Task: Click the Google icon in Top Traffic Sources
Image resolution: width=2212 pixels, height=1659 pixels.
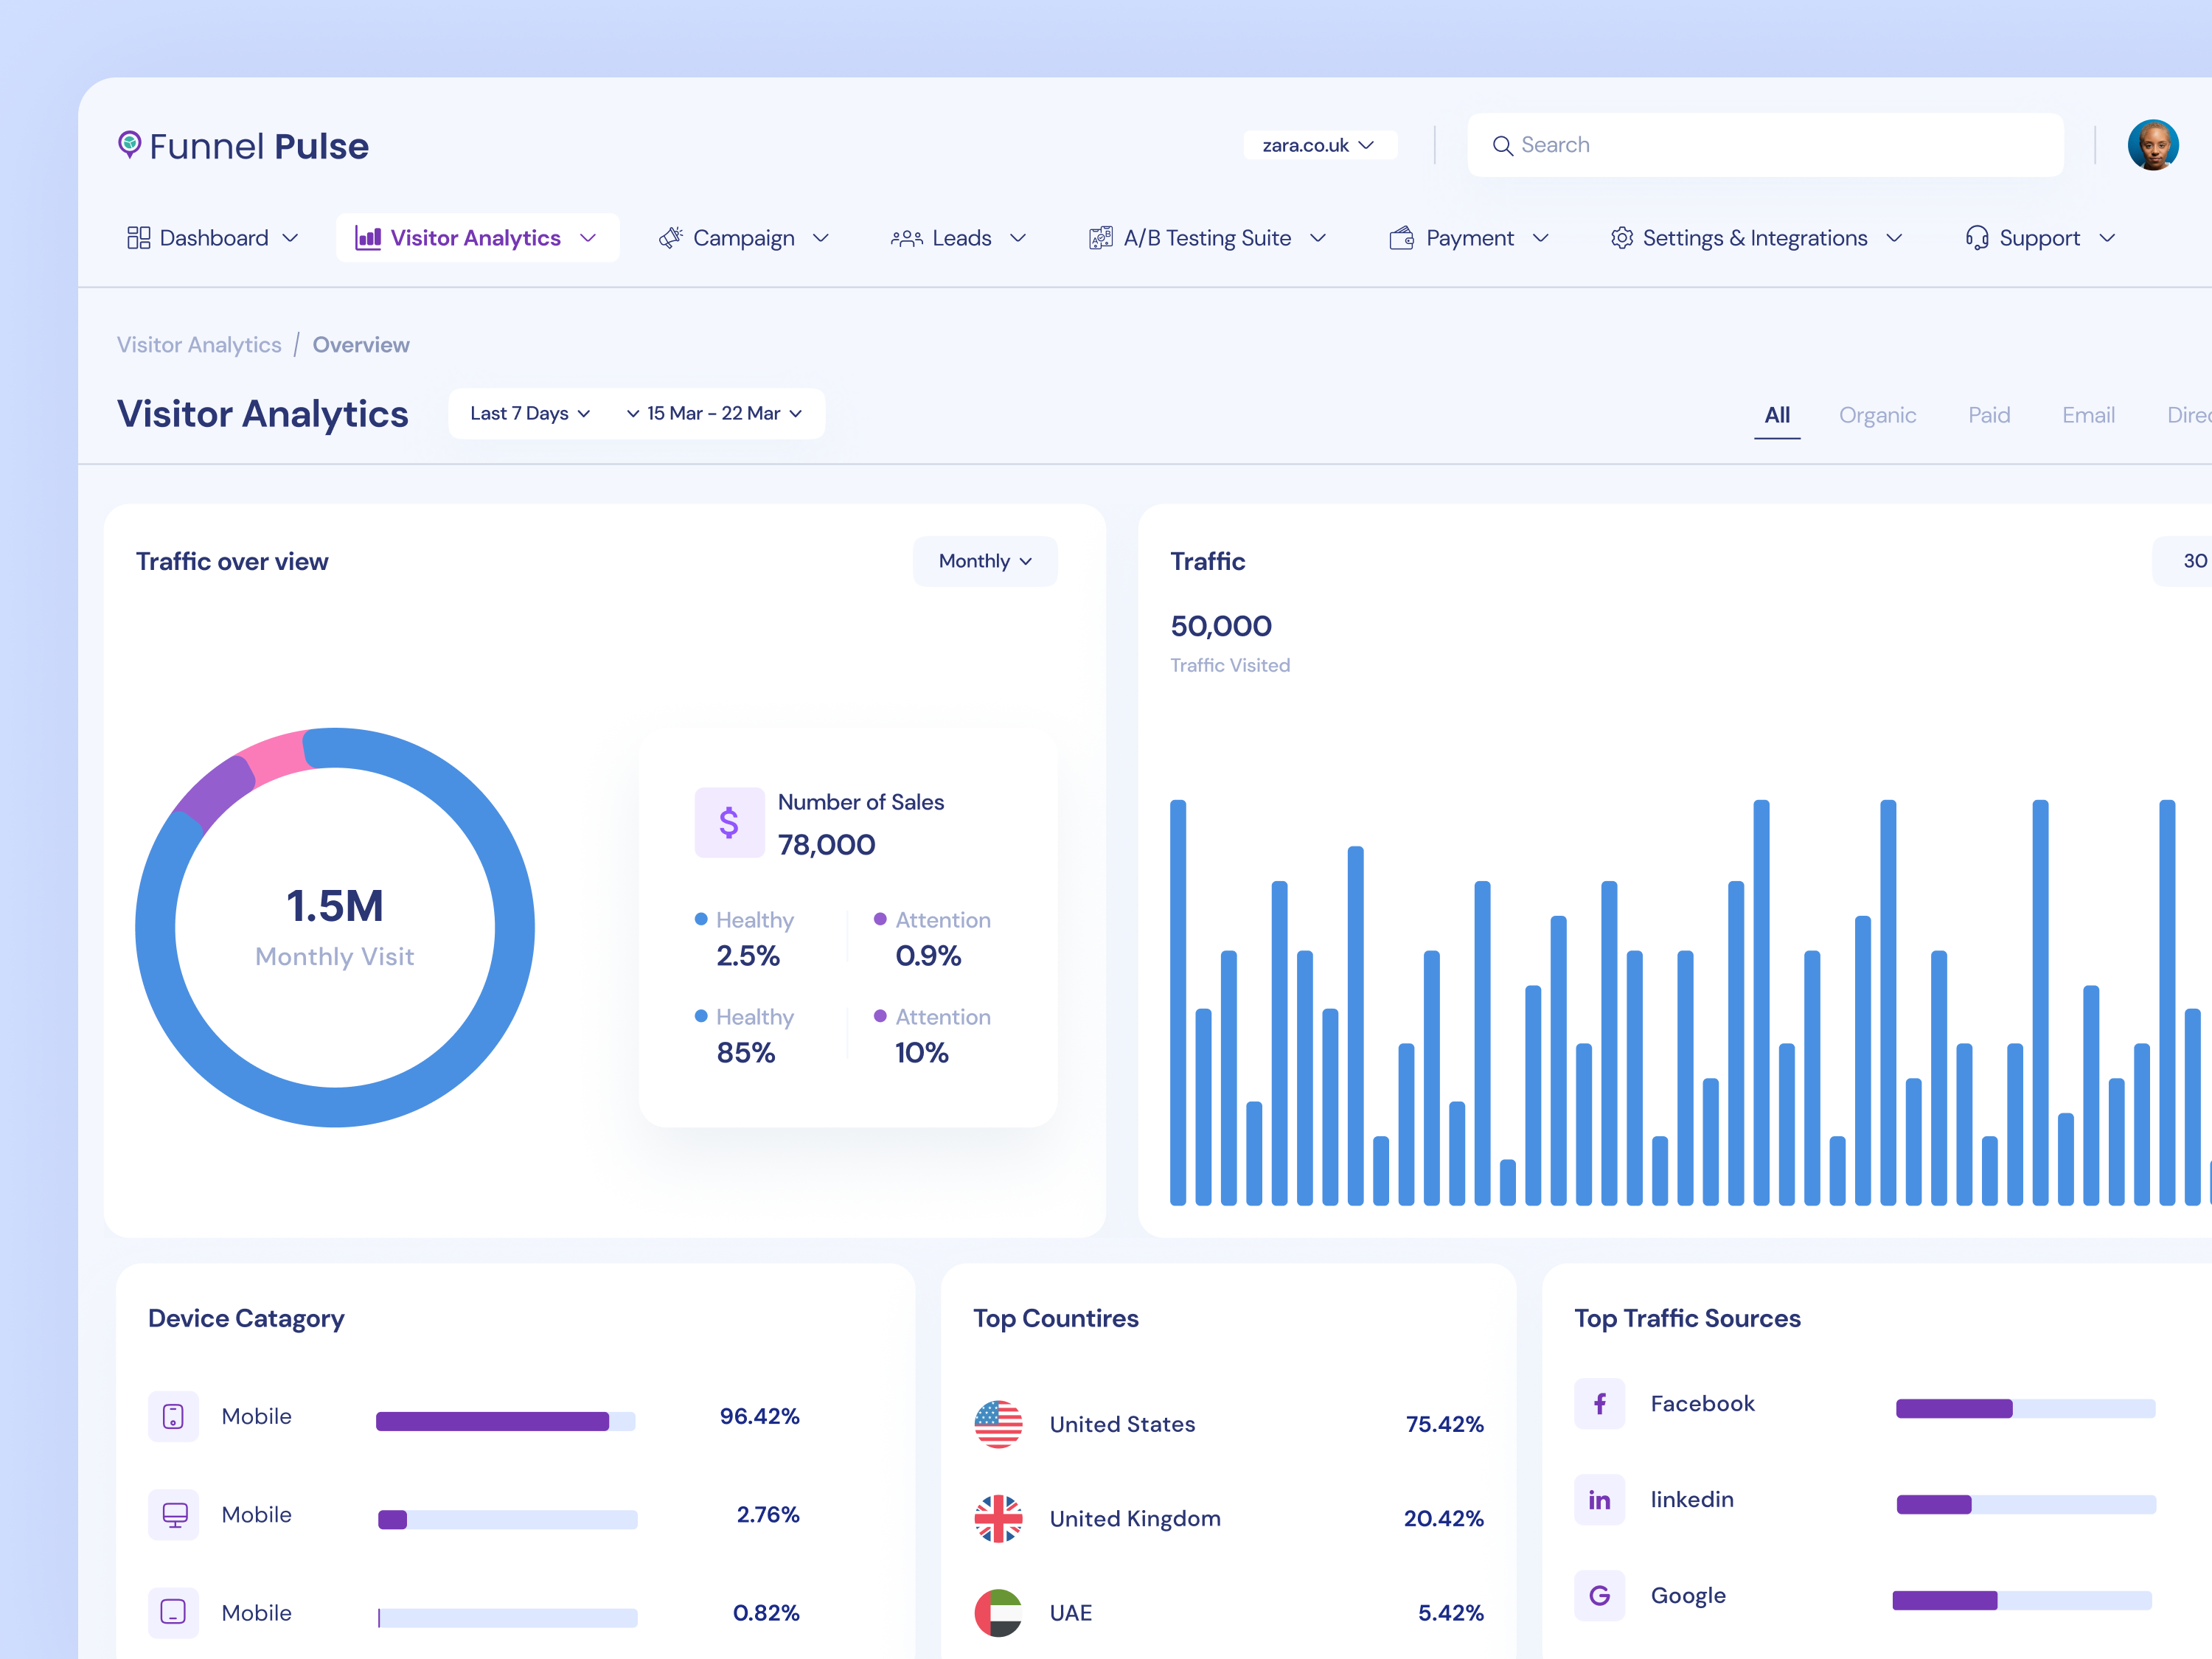Action: click(1599, 1596)
